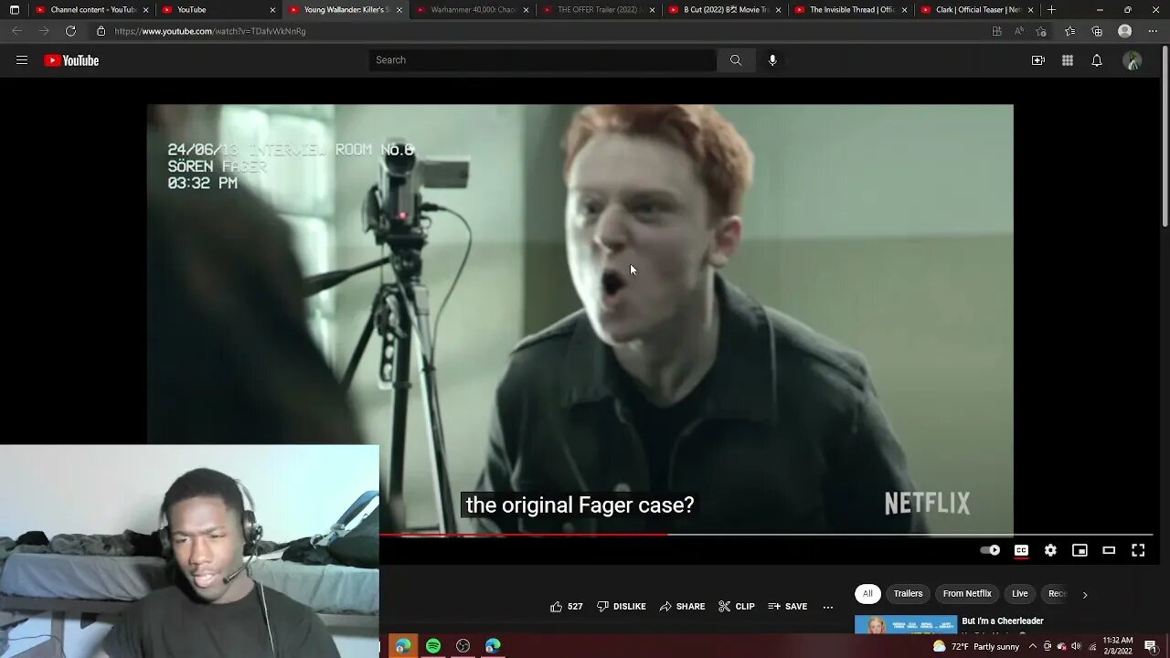Open browser favorites star icon
This screenshot has width=1170, height=658.
tap(1069, 31)
